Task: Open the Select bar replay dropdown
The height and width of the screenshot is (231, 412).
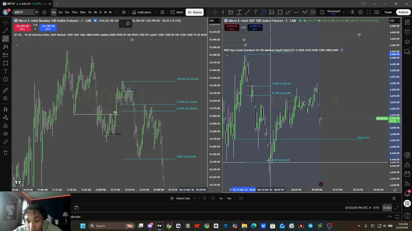Action: point(183,198)
